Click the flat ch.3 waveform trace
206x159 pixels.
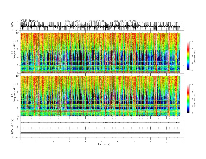coord(100,123)
